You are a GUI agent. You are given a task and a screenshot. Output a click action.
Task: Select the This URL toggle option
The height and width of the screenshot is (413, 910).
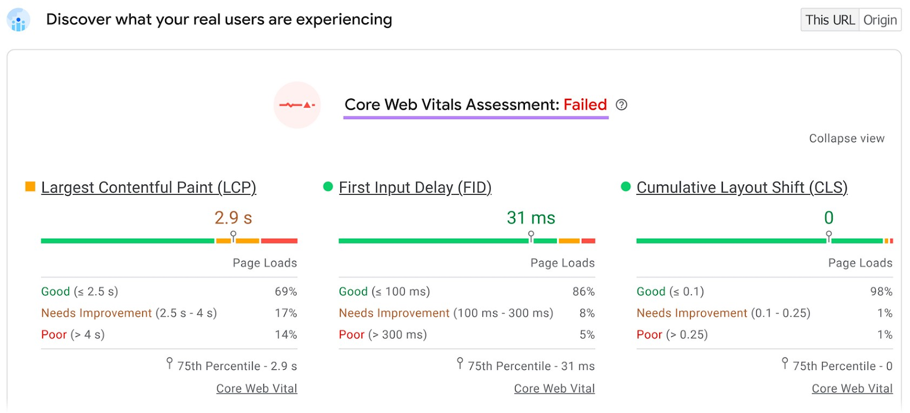pos(829,19)
